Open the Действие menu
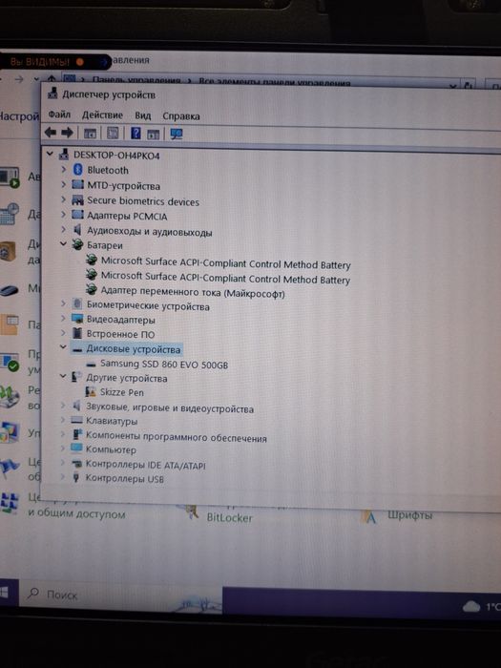Image resolution: width=501 pixels, height=668 pixels. pos(102,115)
